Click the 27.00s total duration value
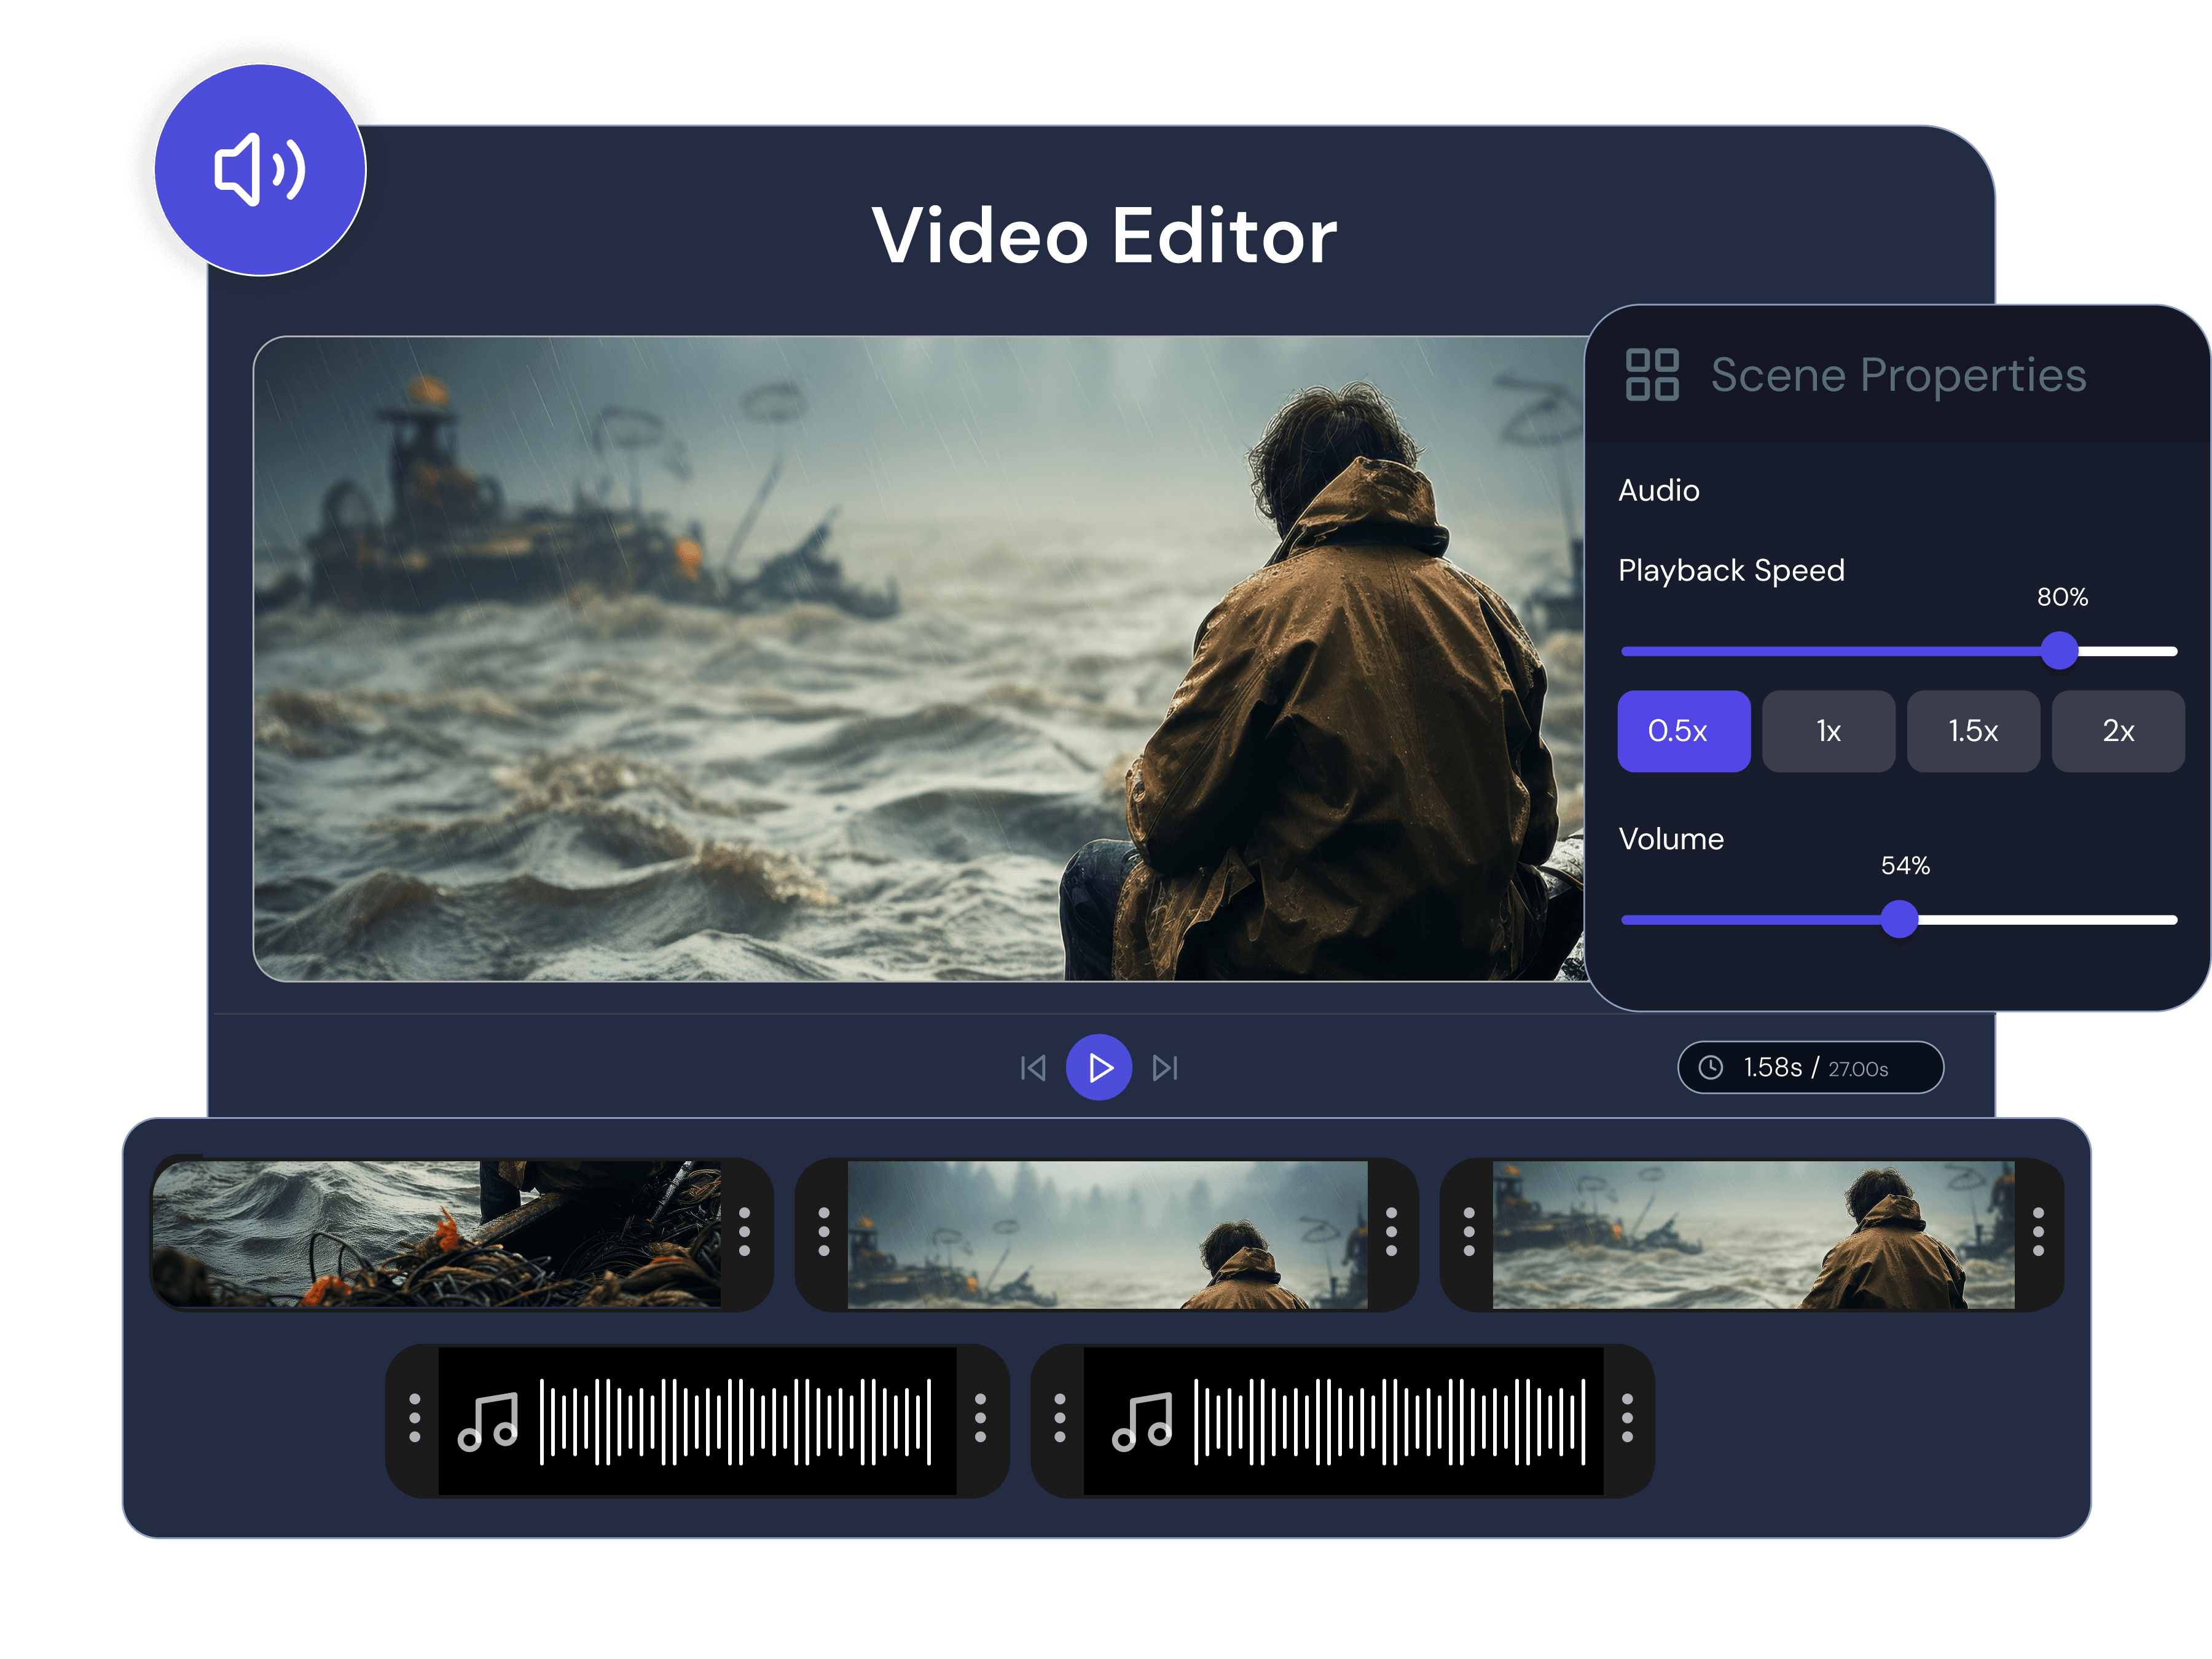This screenshot has height=1659, width=2212. tap(1858, 1069)
